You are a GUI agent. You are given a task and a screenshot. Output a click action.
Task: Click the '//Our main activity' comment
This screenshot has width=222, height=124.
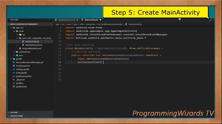pos(80,45)
